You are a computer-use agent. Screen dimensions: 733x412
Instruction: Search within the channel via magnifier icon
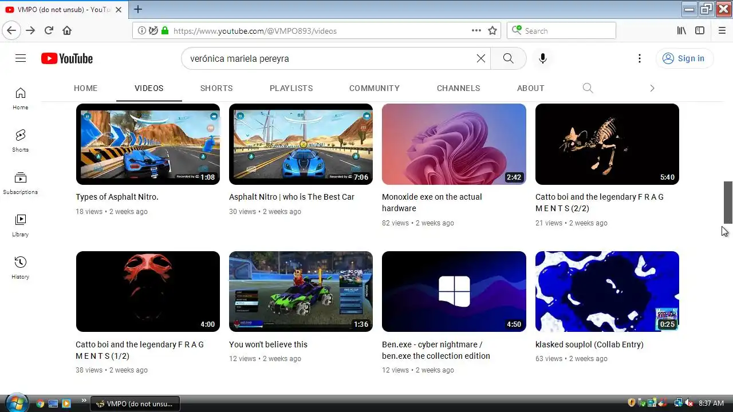click(x=588, y=88)
